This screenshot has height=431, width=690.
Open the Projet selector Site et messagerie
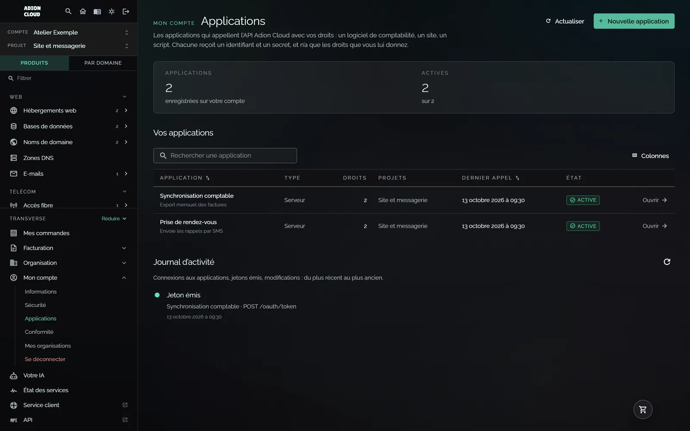click(x=69, y=46)
